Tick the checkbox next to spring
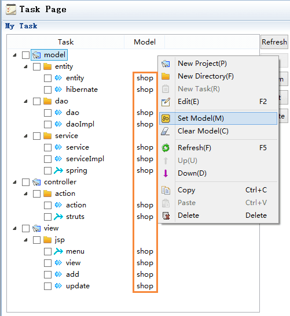290x316 pixels. (47, 170)
